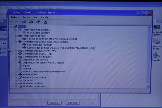Click the Controladoras IDE ATA/ATAPI icon
Viewport: 162px width, 108px height.
[20, 51]
